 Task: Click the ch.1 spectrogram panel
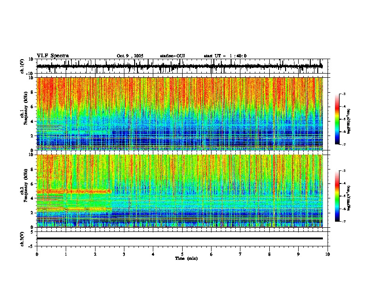[x=179, y=114]
